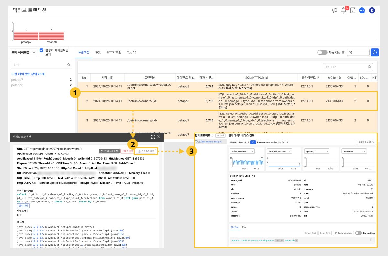Expand the active transaction popup to fullscreen
This screenshot has width=388, height=256.
coord(153,137)
